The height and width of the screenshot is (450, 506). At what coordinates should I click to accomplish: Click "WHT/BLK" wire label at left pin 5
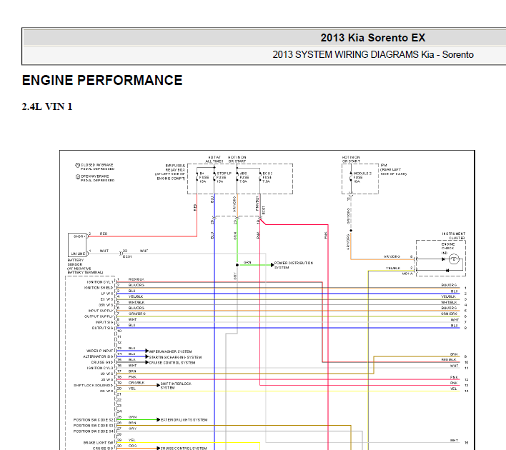[137, 302]
